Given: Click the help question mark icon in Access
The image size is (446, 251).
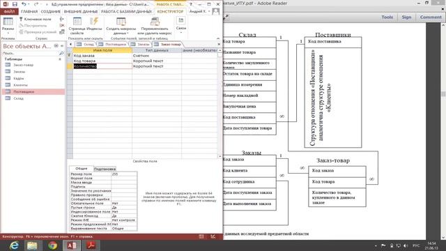Looking at the screenshot, I should (191, 4).
